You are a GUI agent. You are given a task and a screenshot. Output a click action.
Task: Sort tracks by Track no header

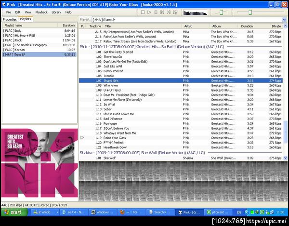coord(94,26)
